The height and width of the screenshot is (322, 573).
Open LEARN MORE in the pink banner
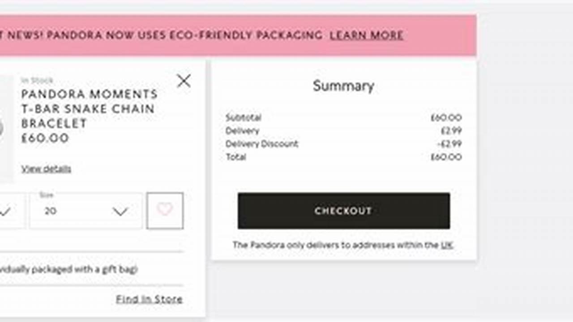366,35
